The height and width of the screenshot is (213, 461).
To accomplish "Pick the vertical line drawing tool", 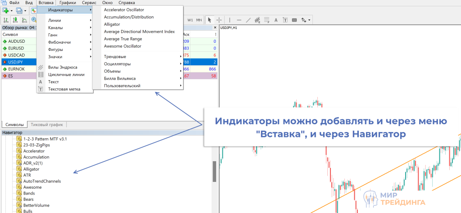I will [x=230, y=20].
